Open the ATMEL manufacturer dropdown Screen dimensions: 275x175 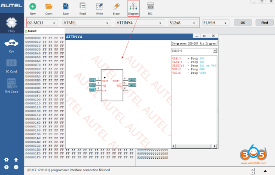[87, 23]
